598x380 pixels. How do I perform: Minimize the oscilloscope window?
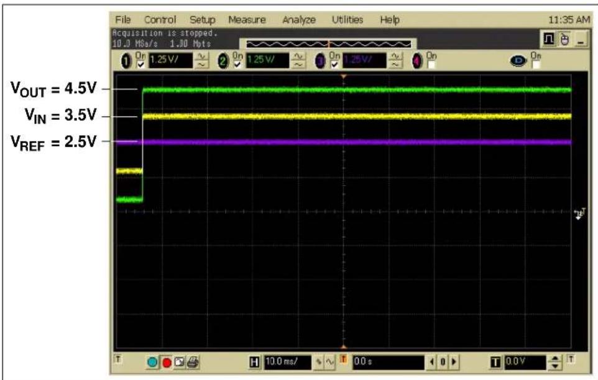click(x=581, y=39)
